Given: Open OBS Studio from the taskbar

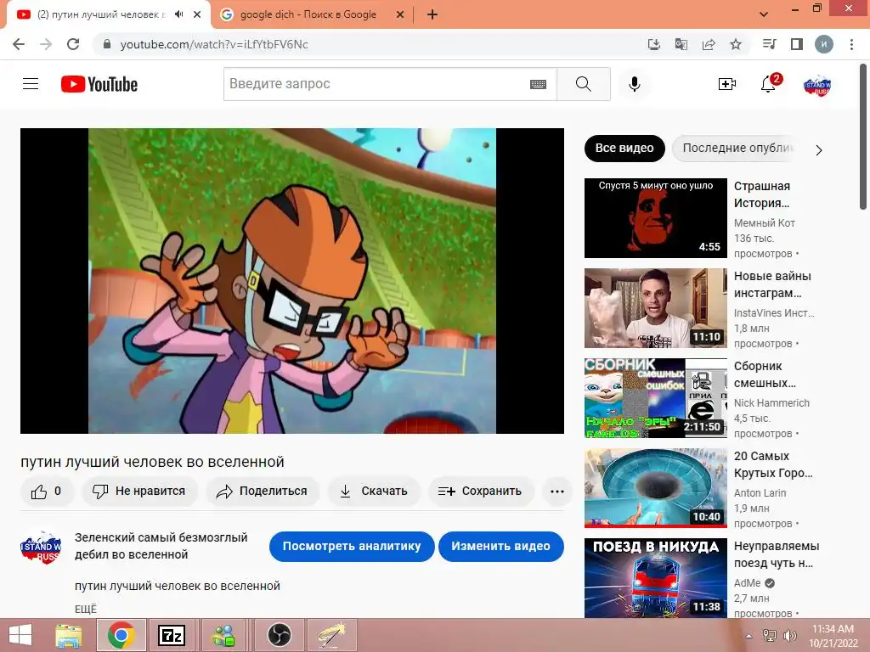Looking at the screenshot, I should (279, 635).
